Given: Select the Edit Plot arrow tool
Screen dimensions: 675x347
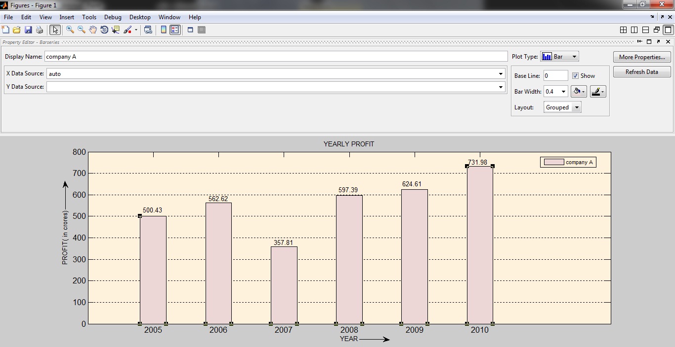Looking at the screenshot, I should pos(55,30).
